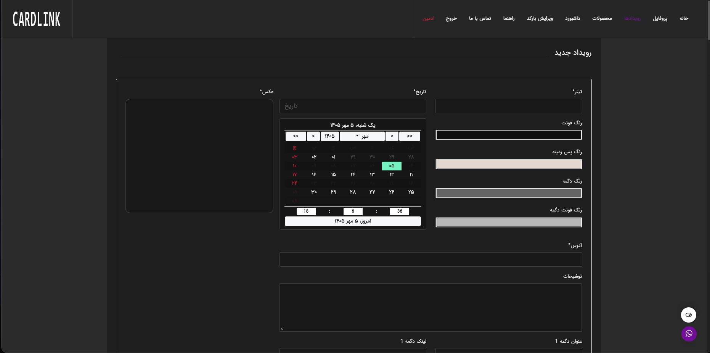Select day ۱۷ Friday in calendar
The height and width of the screenshot is (353, 710).
click(294, 175)
